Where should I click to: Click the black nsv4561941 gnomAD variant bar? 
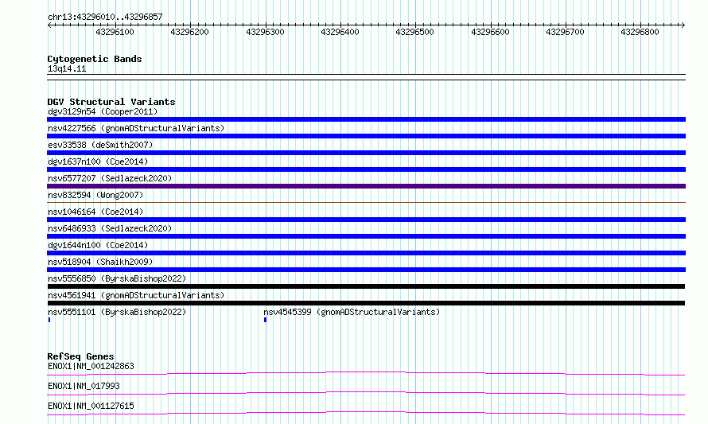pyautogui.click(x=366, y=303)
